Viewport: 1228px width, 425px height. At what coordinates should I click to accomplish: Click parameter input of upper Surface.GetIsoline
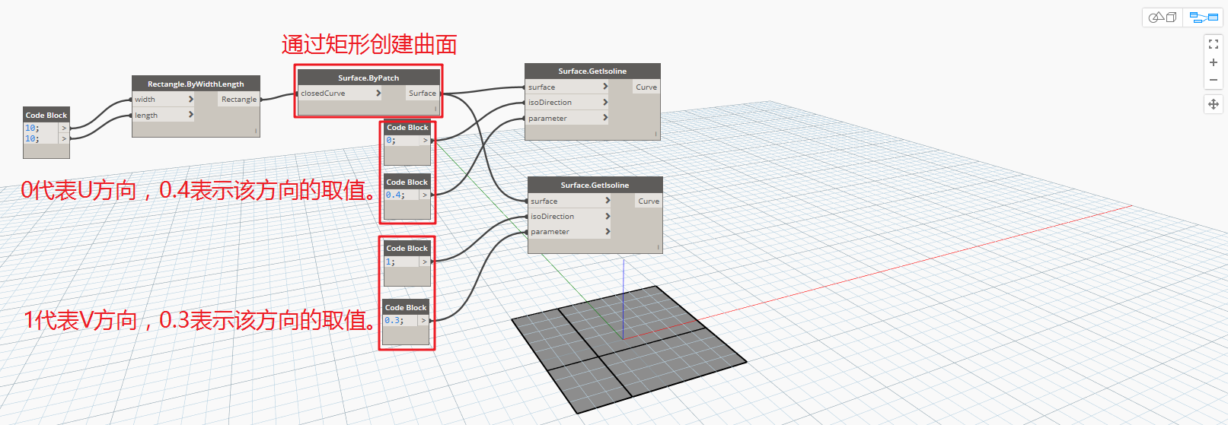pyautogui.click(x=563, y=118)
